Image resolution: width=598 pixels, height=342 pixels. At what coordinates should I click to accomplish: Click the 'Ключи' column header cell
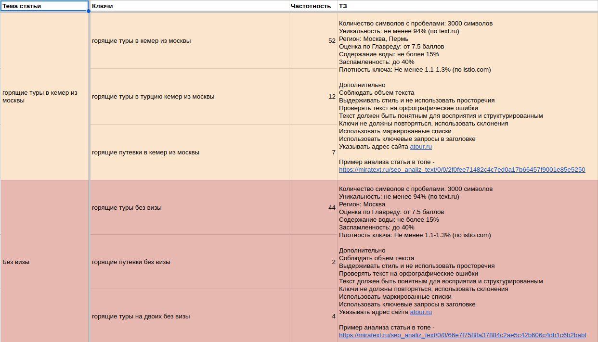click(x=190, y=6)
